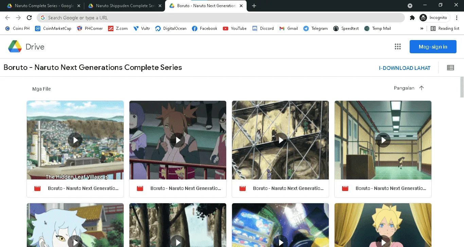464x247 pixels.
Task: Open the white-haired Mitsuki video thumbnail
Action: pos(75,225)
